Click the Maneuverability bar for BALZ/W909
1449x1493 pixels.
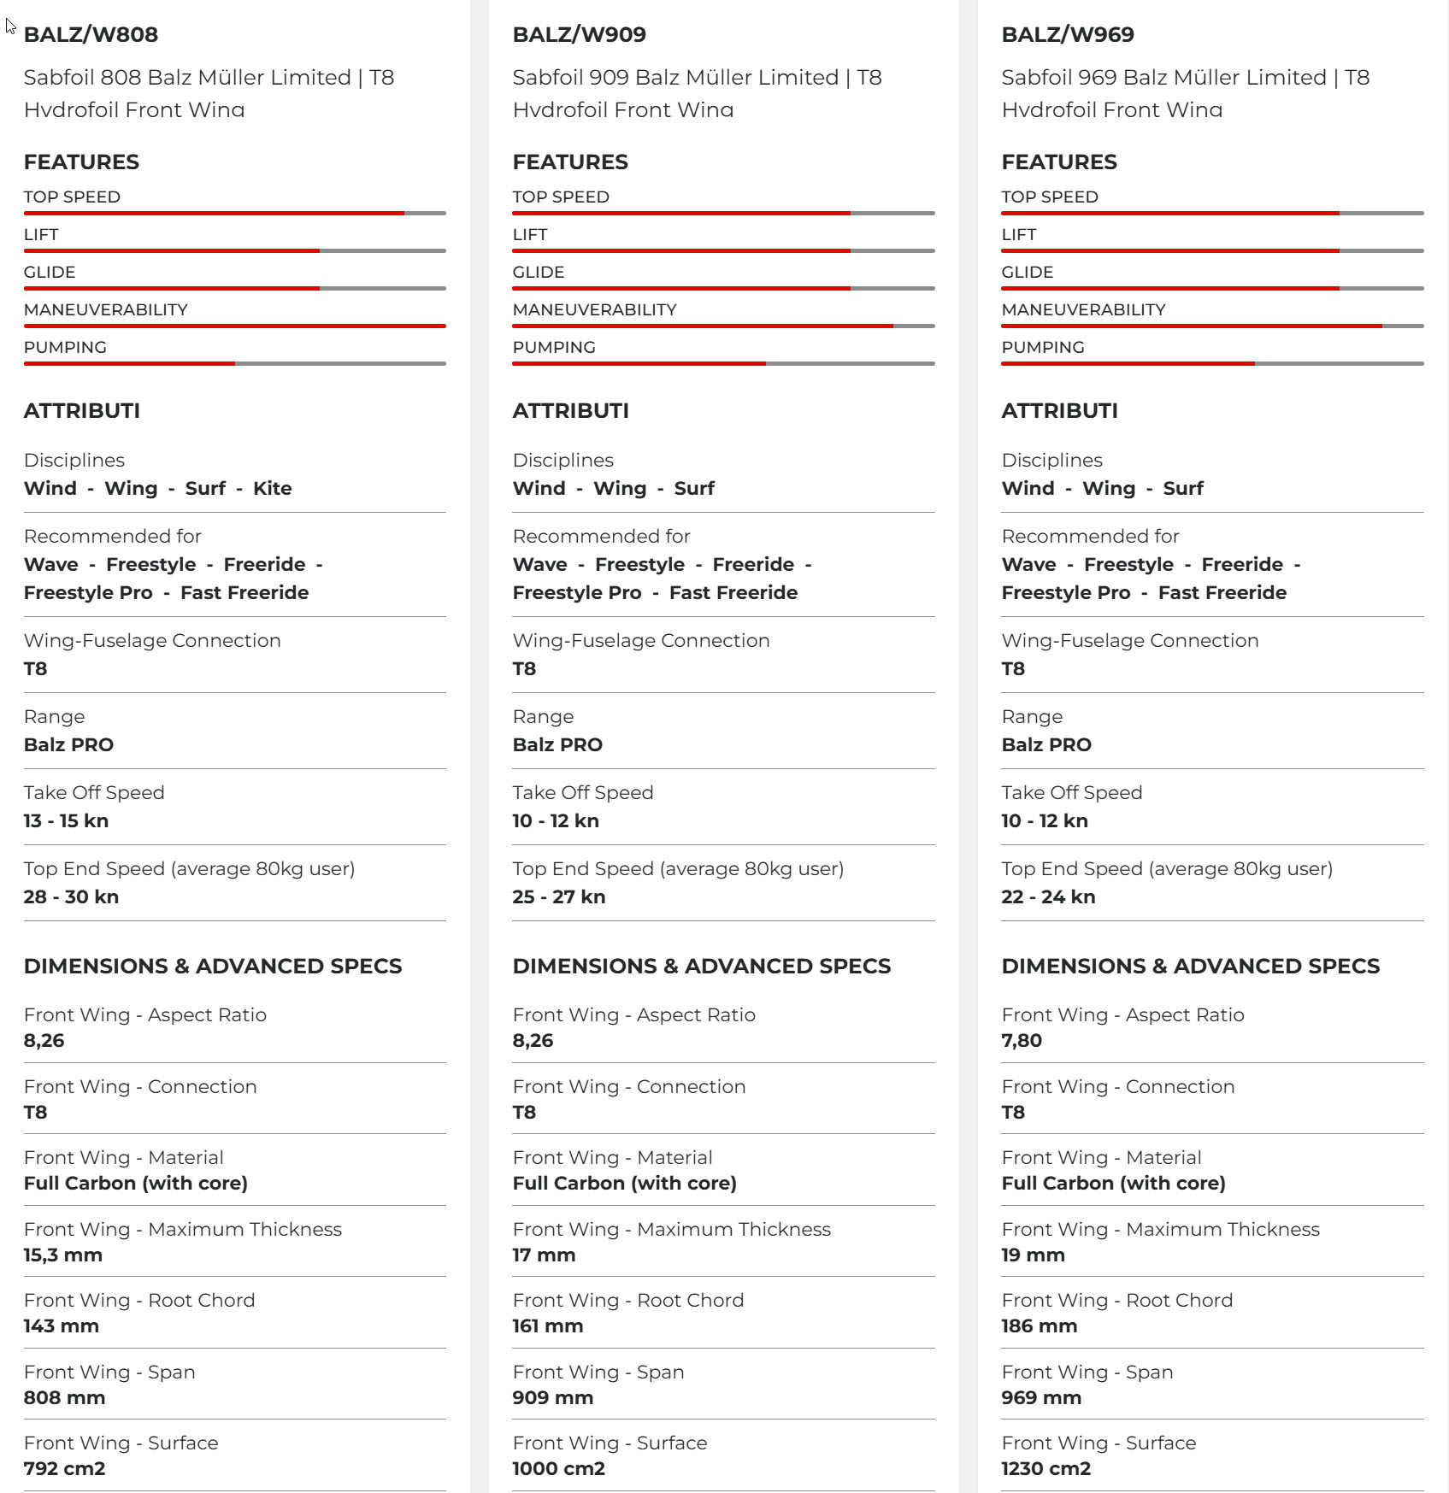(x=723, y=326)
